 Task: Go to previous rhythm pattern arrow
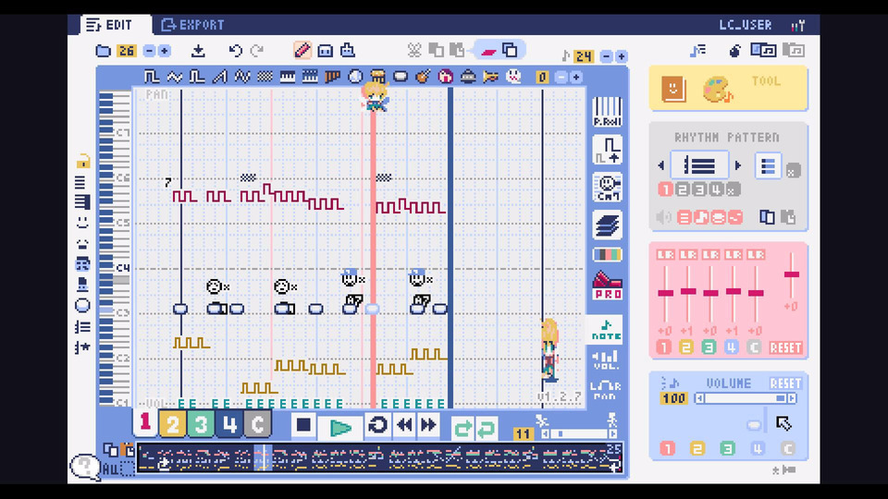click(x=660, y=165)
